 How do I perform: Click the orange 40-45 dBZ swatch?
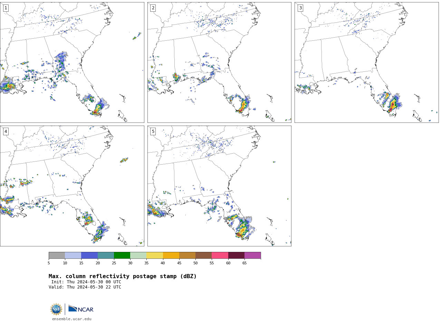tap(171, 255)
